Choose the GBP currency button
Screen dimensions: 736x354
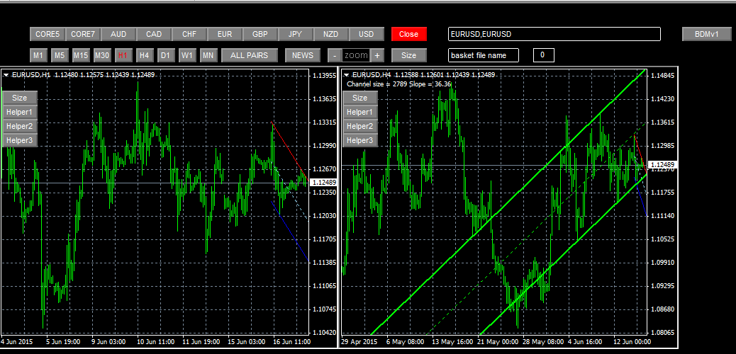260,34
